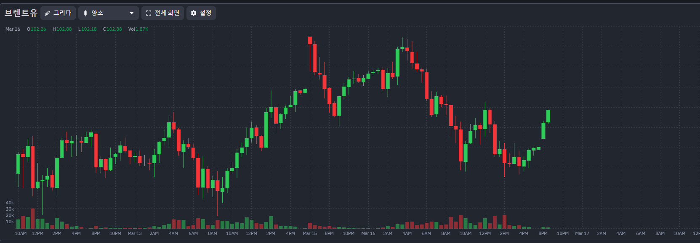700x243 pixels.
Task: Click the Vol 1.87K volume readout
Action: (x=138, y=29)
